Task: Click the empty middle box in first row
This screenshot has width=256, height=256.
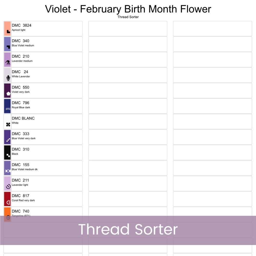Action: tap(128, 29)
